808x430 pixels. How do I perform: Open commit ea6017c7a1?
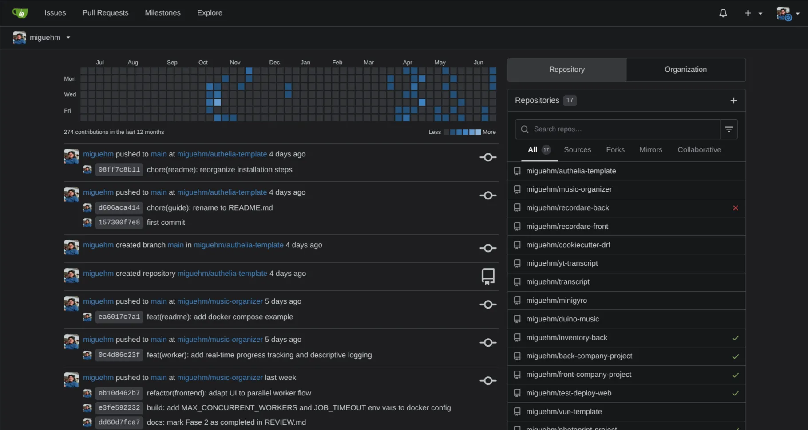click(119, 317)
